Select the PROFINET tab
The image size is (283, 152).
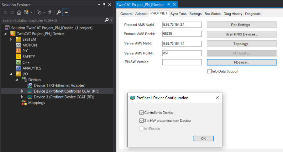pyautogui.click(x=159, y=13)
